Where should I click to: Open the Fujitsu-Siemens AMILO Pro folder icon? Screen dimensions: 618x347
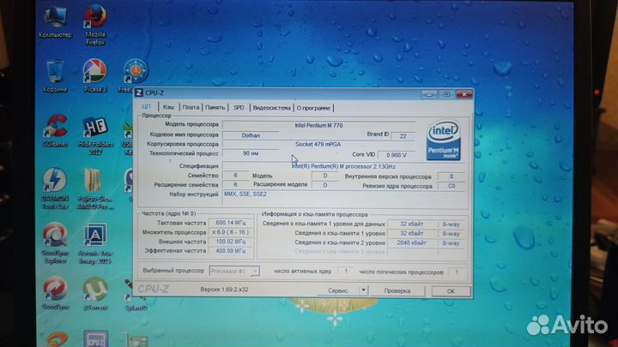pyautogui.click(x=94, y=188)
